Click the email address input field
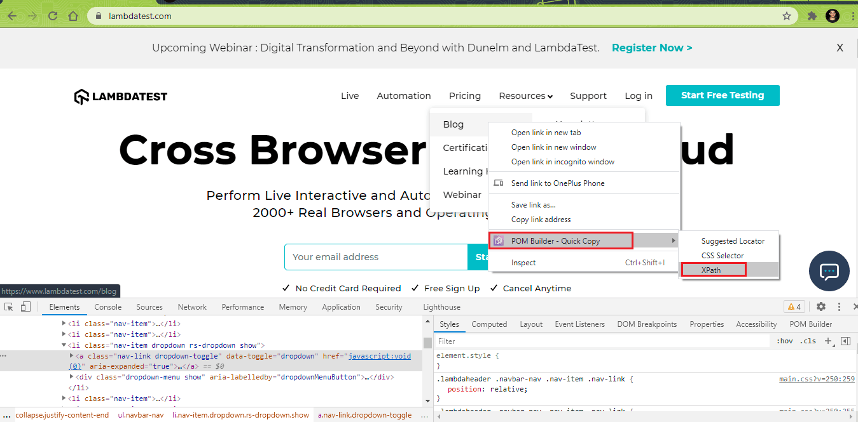The image size is (858, 422). pyautogui.click(x=375, y=257)
